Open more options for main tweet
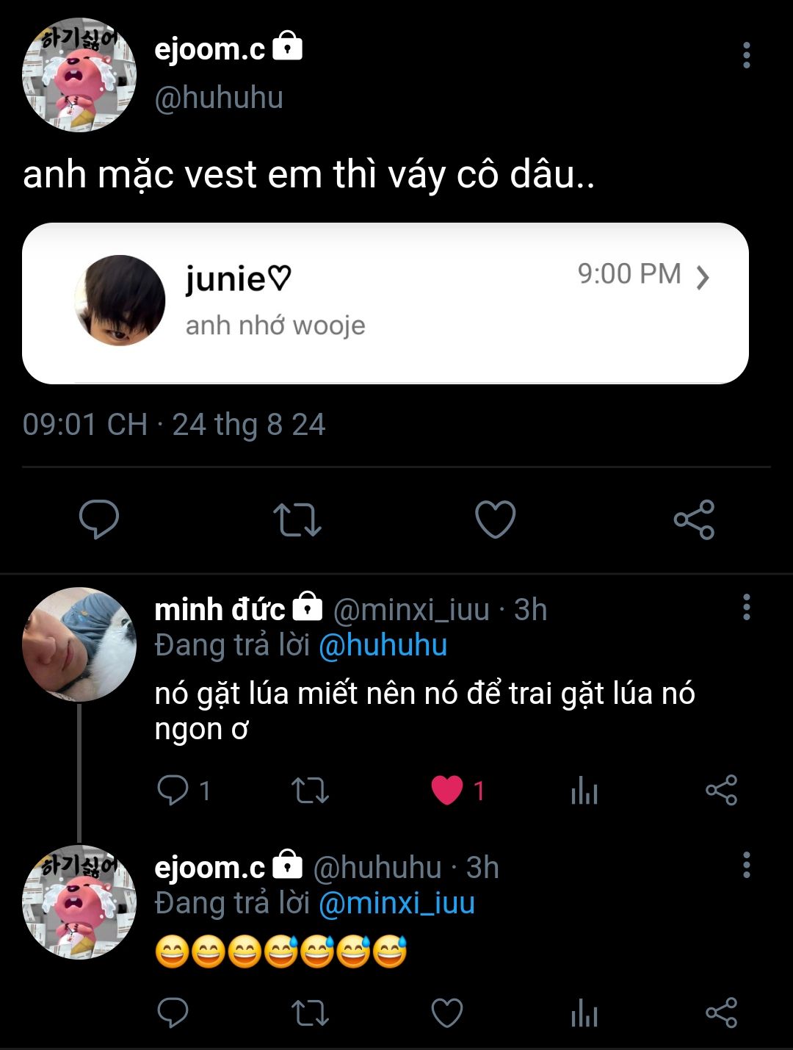793x1050 pixels. pyautogui.click(x=746, y=55)
